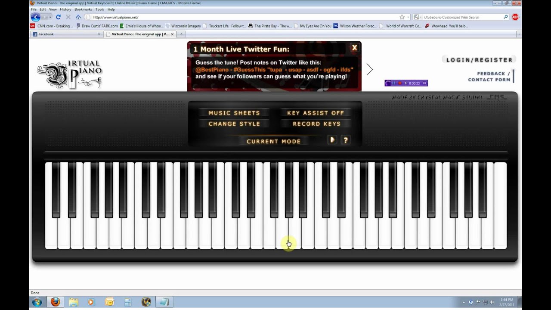Close the Facebook tab
551x310 pixels.
click(99, 34)
